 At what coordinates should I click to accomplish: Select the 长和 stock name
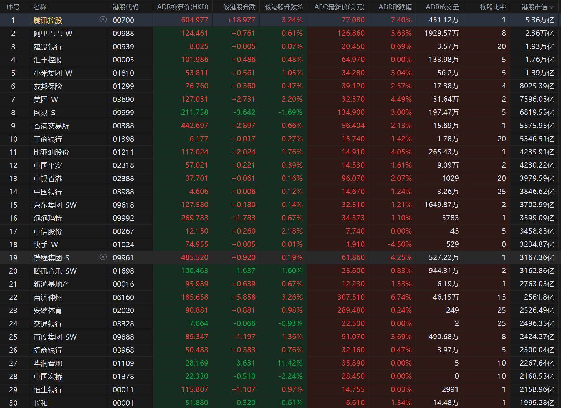coord(41,403)
